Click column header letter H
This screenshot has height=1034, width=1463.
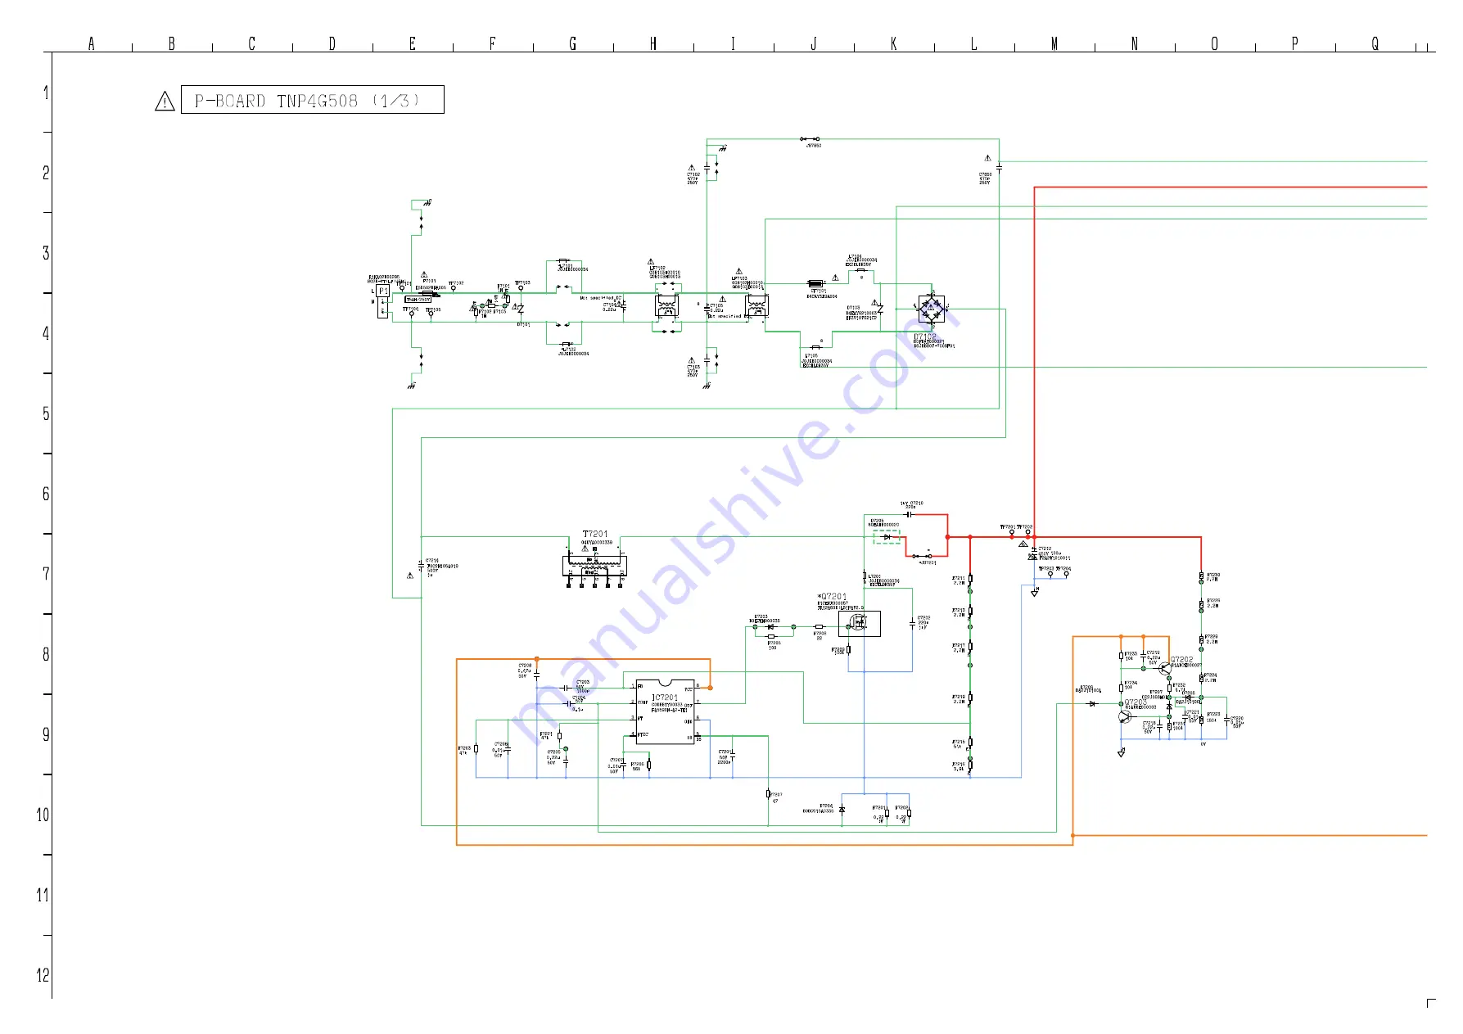pos(653,43)
